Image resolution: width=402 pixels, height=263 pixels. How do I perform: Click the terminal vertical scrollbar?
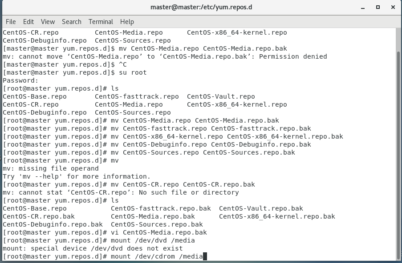click(398, 155)
